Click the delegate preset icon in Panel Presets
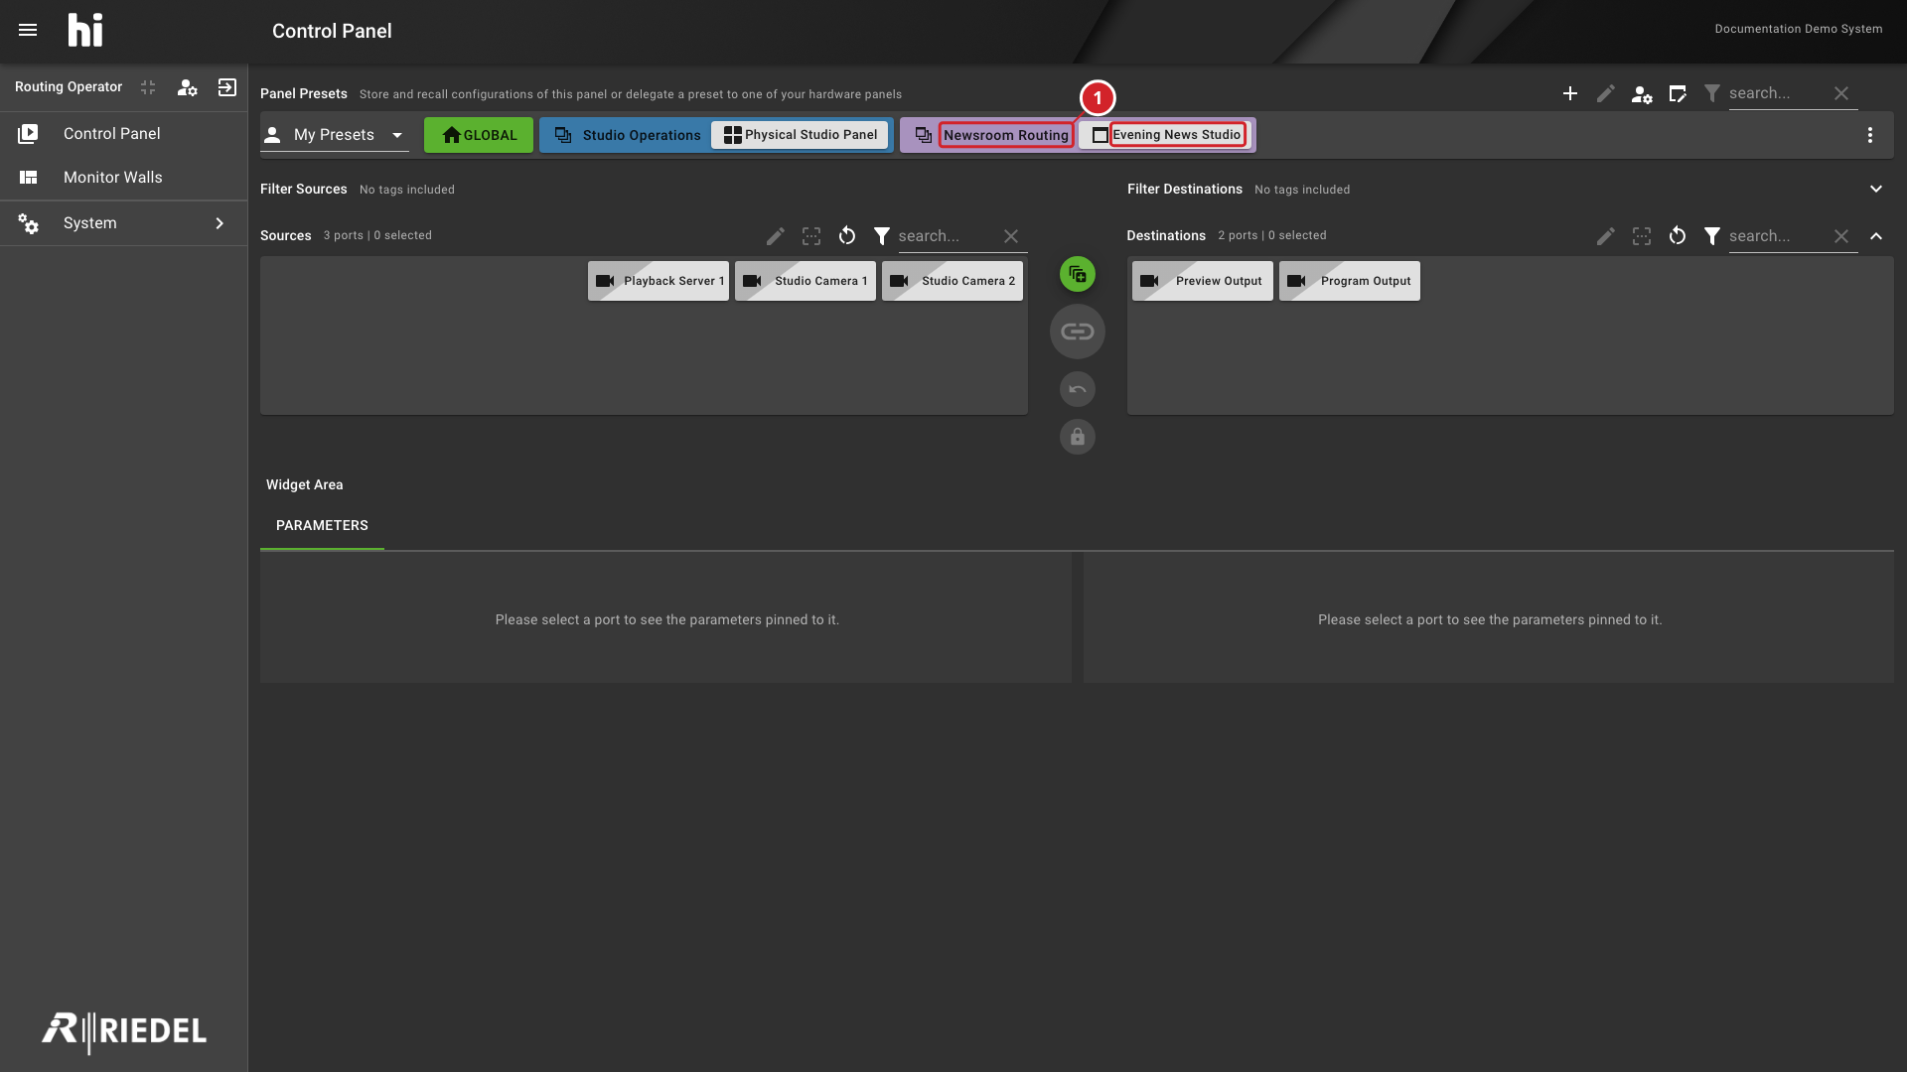Image resolution: width=1907 pixels, height=1072 pixels. click(1678, 93)
